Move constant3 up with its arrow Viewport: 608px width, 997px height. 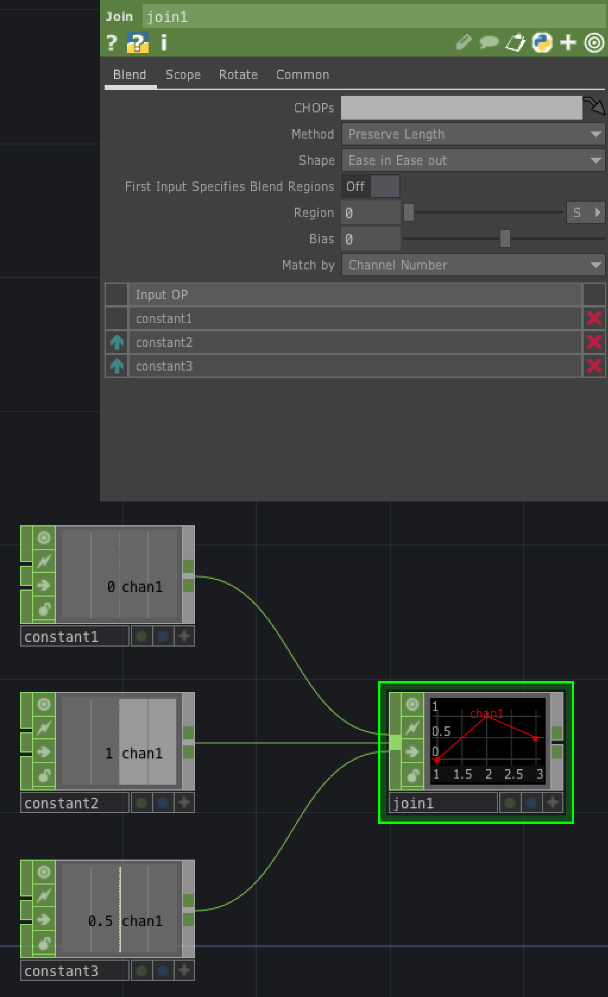117,366
